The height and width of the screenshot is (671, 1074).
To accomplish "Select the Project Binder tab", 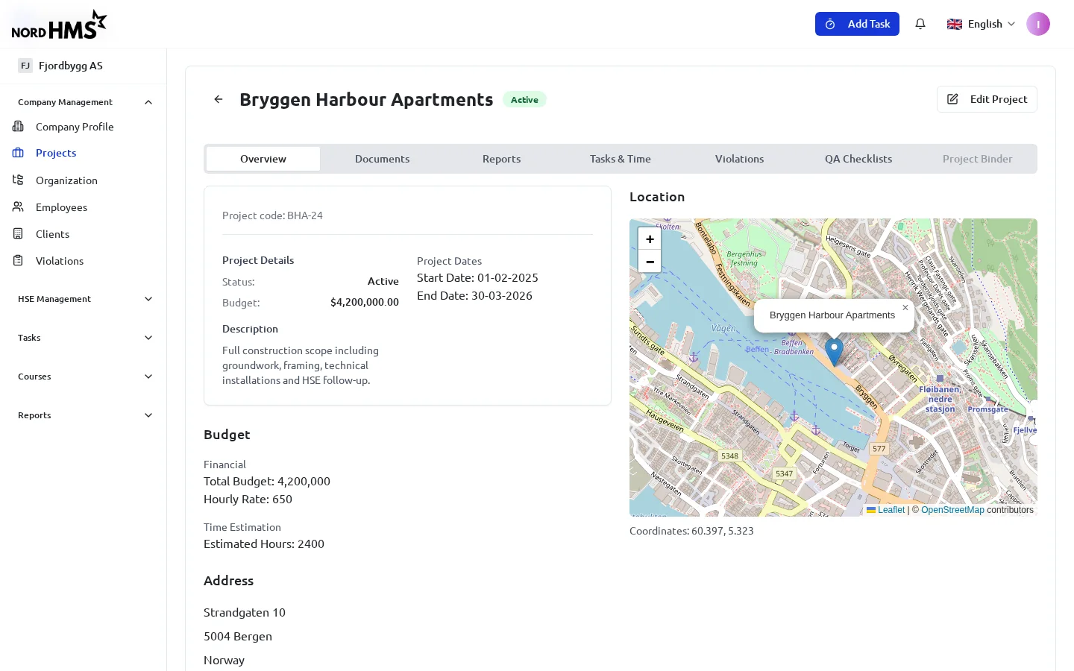I will [977, 159].
